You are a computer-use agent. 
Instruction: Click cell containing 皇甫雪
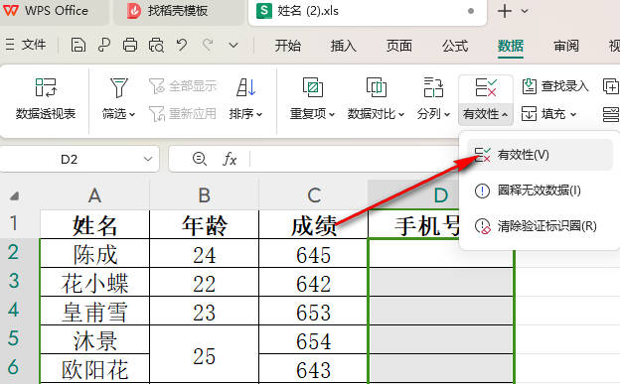[95, 312]
